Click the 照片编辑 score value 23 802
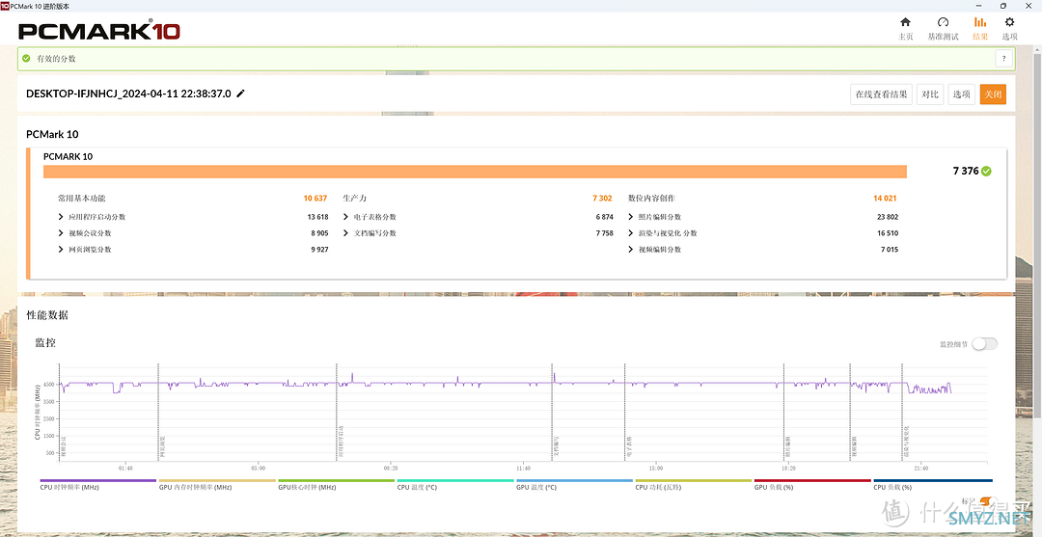The height and width of the screenshot is (537, 1042). [888, 217]
